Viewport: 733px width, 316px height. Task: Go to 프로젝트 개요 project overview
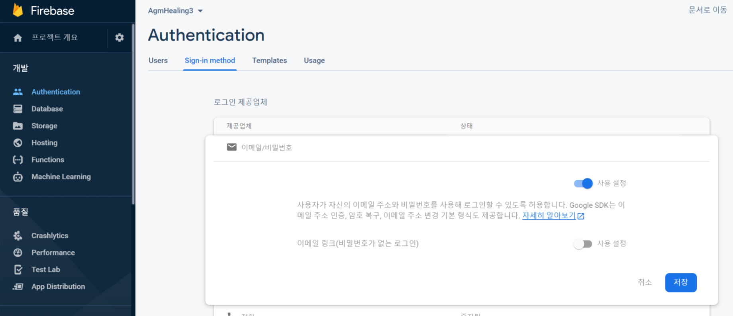tap(55, 37)
